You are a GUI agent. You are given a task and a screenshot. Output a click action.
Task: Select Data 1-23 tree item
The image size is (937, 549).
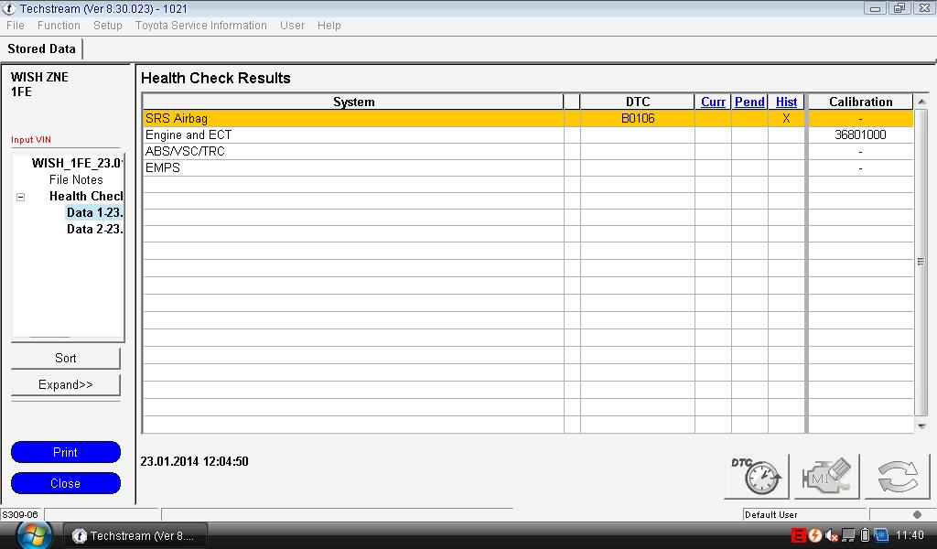[94, 212]
